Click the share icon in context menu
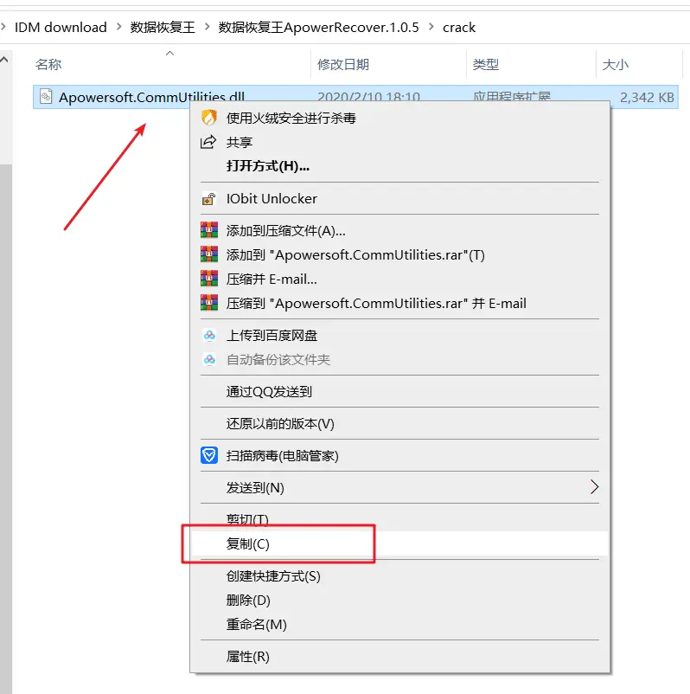 208,142
